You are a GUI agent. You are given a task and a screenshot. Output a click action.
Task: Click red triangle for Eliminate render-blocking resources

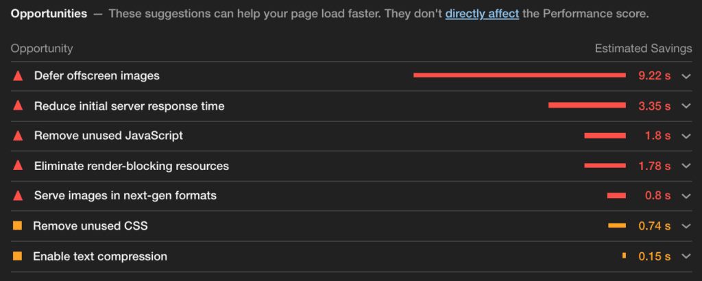[18, 166]
